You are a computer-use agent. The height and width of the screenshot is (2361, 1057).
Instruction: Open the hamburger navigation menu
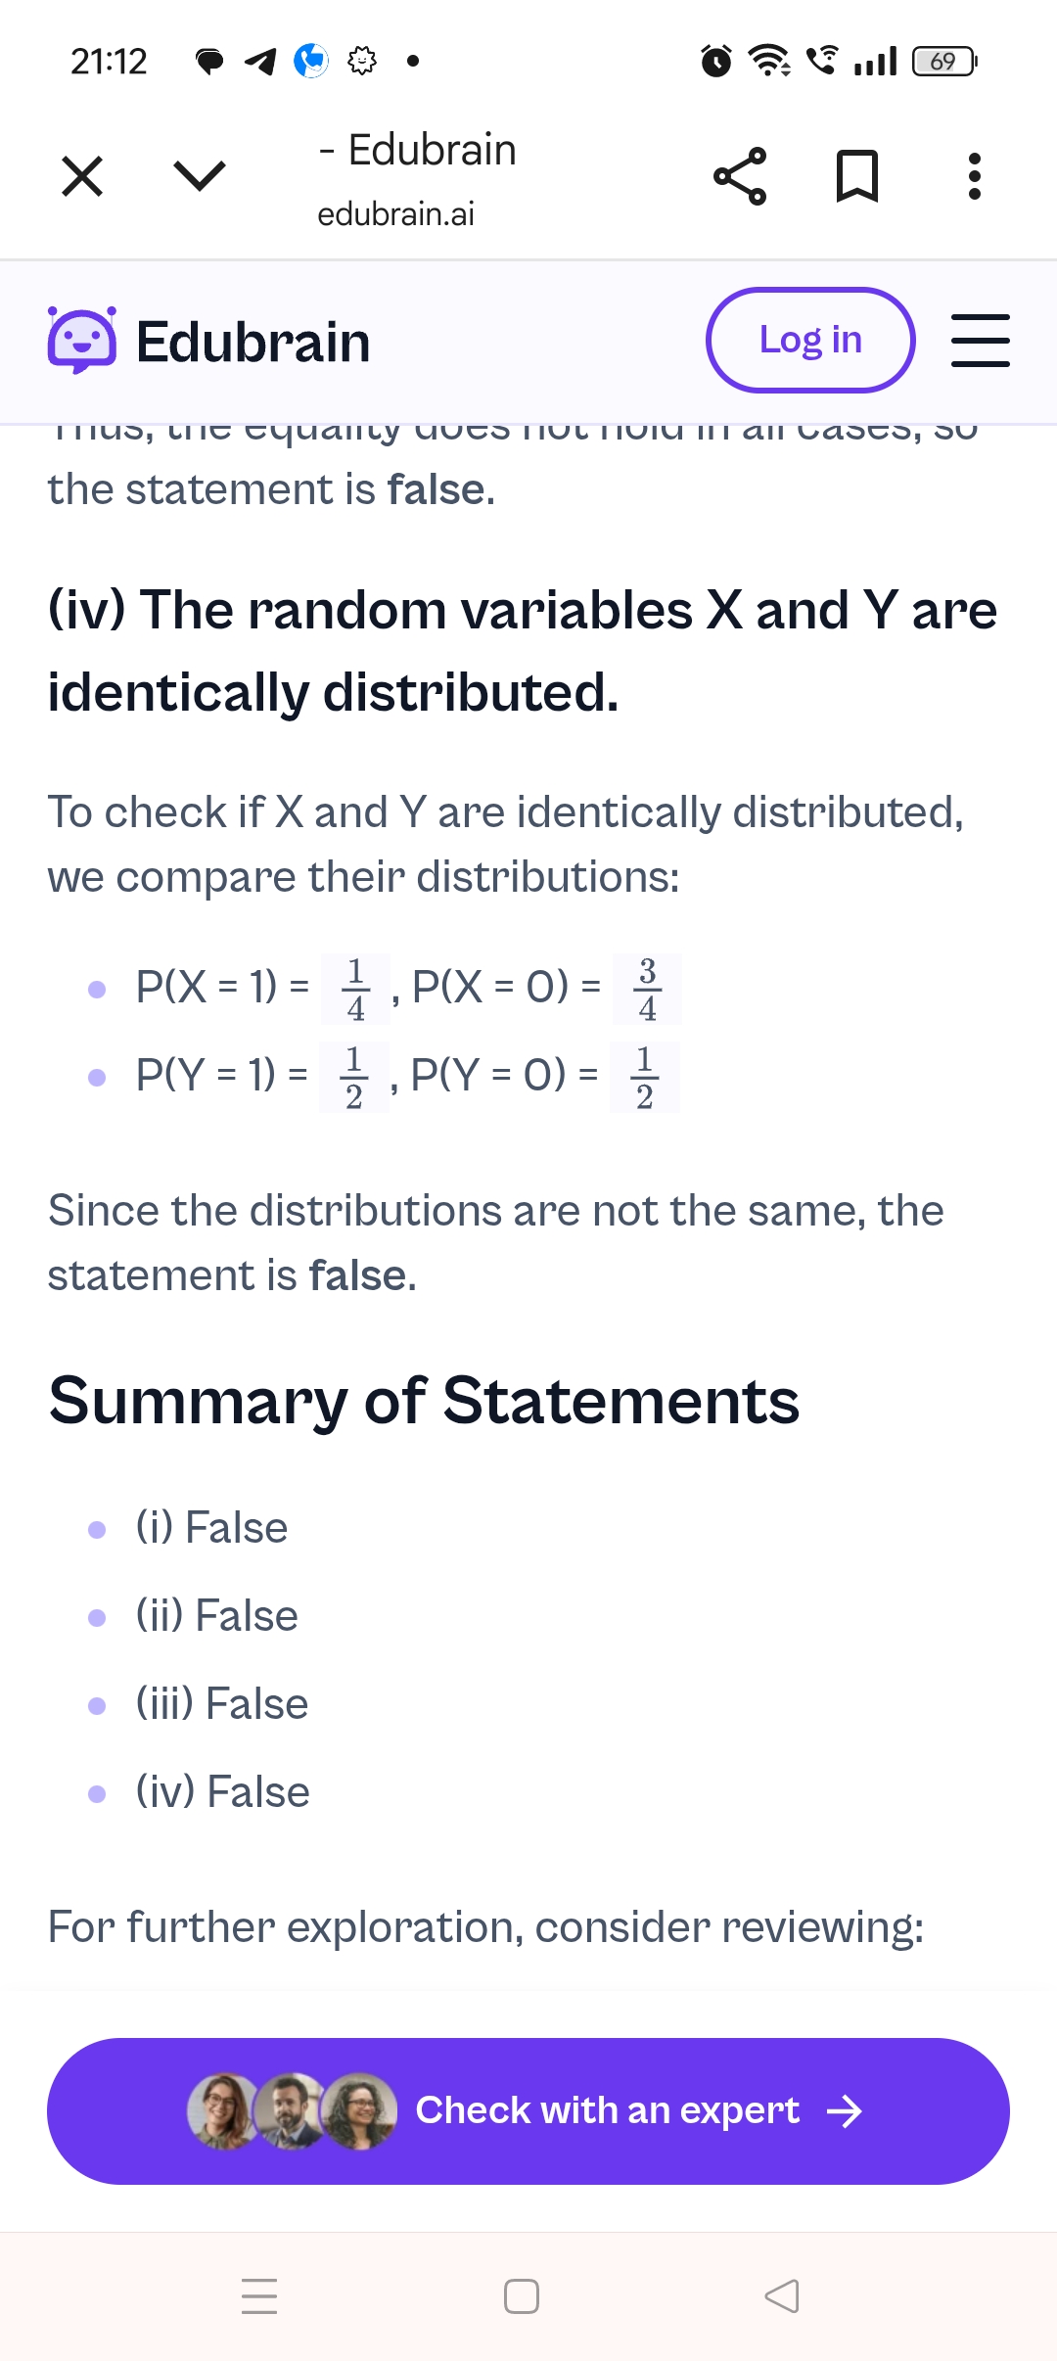[x=980, y=341]
